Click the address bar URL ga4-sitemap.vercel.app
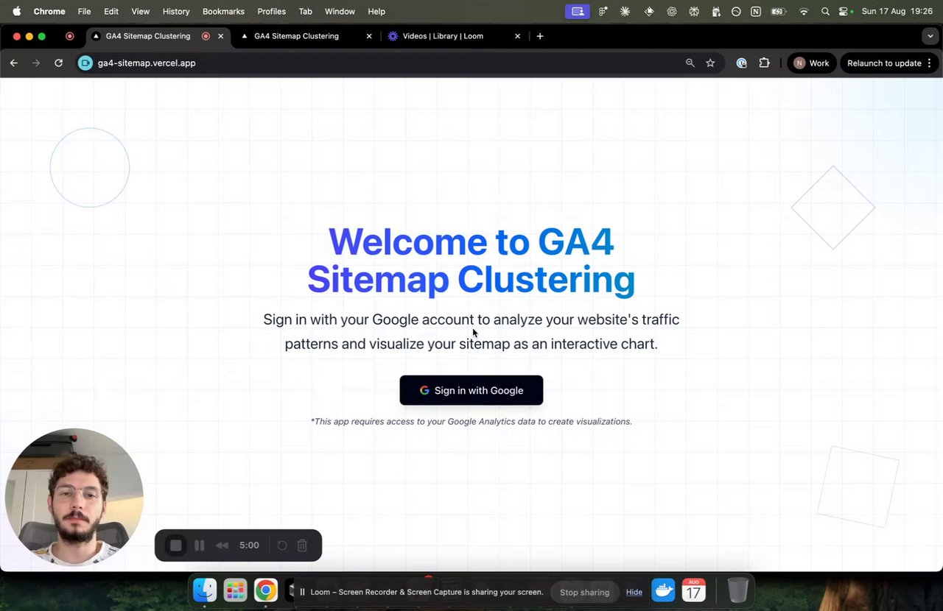 click(x=147, y=63)
